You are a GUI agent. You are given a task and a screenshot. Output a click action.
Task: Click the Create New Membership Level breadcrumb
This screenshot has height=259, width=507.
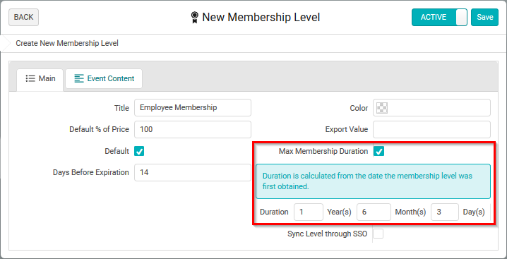pos(67,43)
